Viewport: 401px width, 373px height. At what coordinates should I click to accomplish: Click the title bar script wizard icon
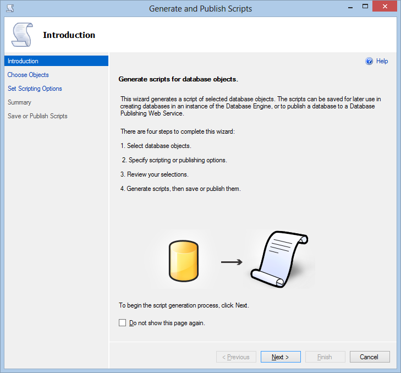(x=10, y=8)
